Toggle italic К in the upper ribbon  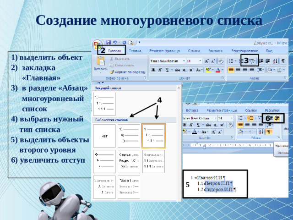tap(160, 70)
